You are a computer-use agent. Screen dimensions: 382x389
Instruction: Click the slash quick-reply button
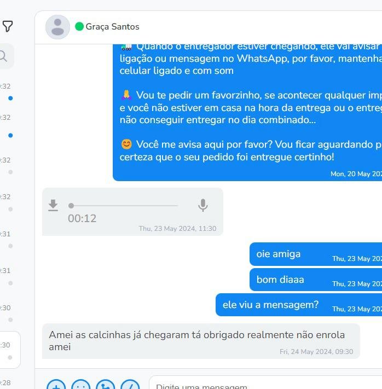(130, 384)
